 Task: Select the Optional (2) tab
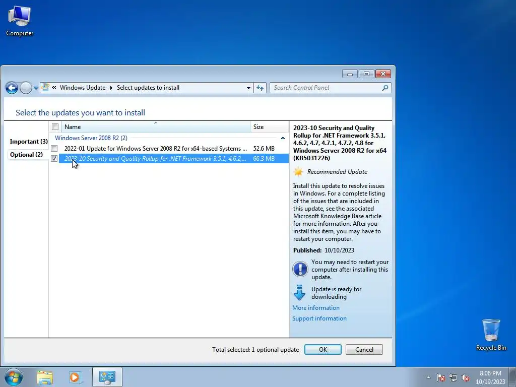(26, 155)
